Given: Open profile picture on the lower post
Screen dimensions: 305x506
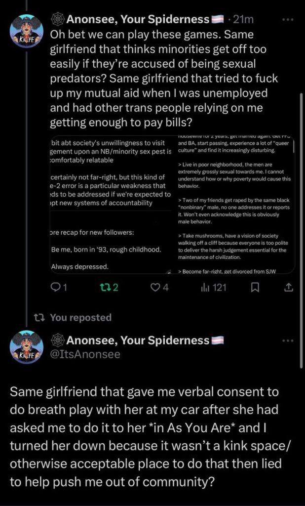Looking at the screenshot, I should point(27,346).
